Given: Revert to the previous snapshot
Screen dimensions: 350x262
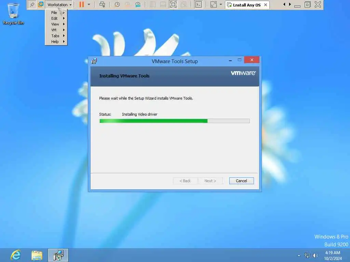Looking at the screenshot, I should pos(127,4).
